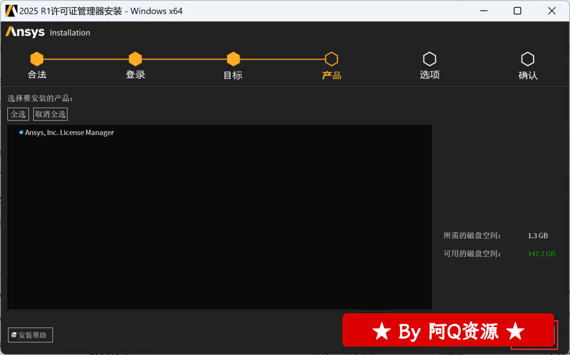Click the 147.7 GB available disk space value
This screenshot has width=570, height=355.
541,254
